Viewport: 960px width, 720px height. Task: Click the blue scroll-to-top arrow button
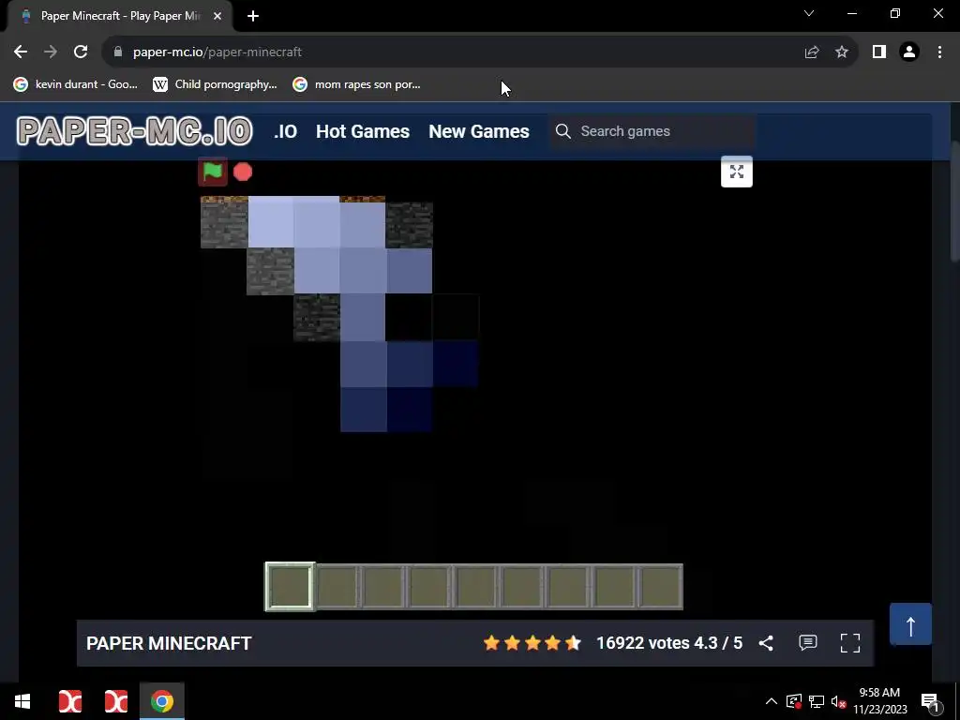pos(910,624)
